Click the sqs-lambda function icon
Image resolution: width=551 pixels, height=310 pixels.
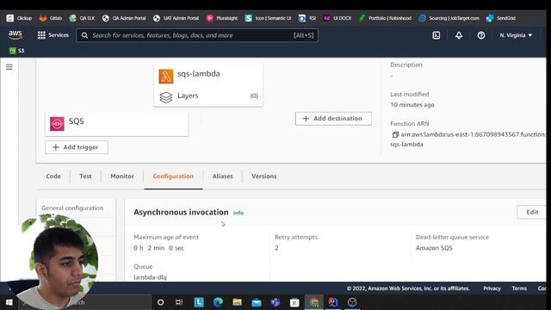pyautogui.click(x=166, y=77)
